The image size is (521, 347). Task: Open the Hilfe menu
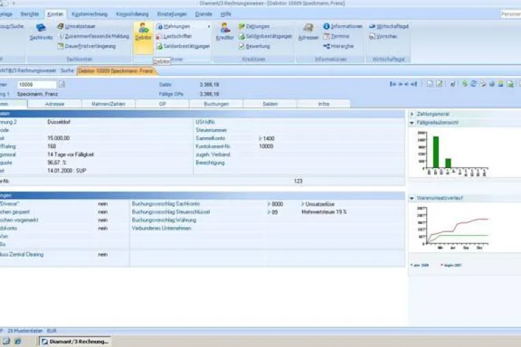[x=226, y=14]
